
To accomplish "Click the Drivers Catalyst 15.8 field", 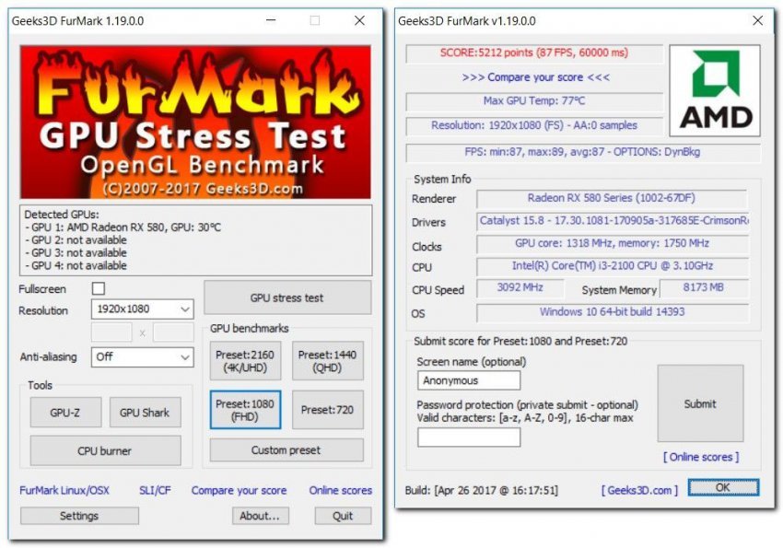I will coord(613,221).
